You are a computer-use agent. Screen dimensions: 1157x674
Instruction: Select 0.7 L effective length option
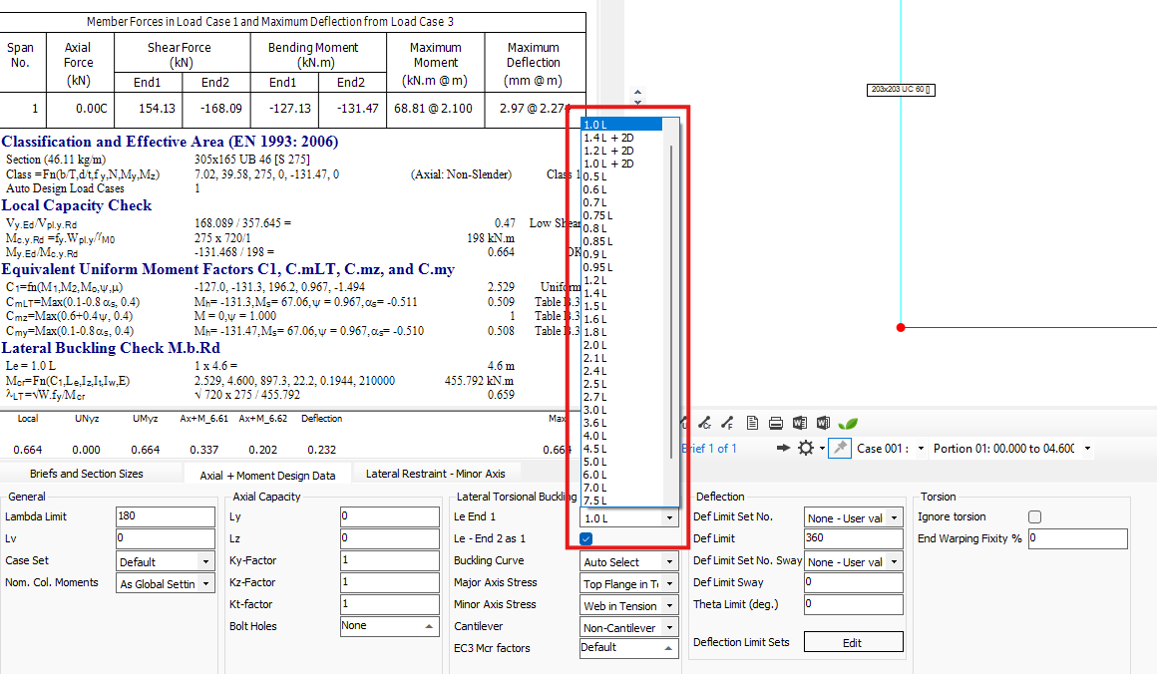point(621,202)
